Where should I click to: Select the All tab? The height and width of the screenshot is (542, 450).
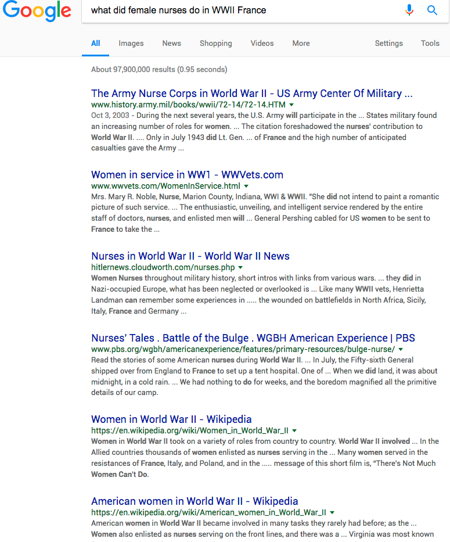coord(95,44)
